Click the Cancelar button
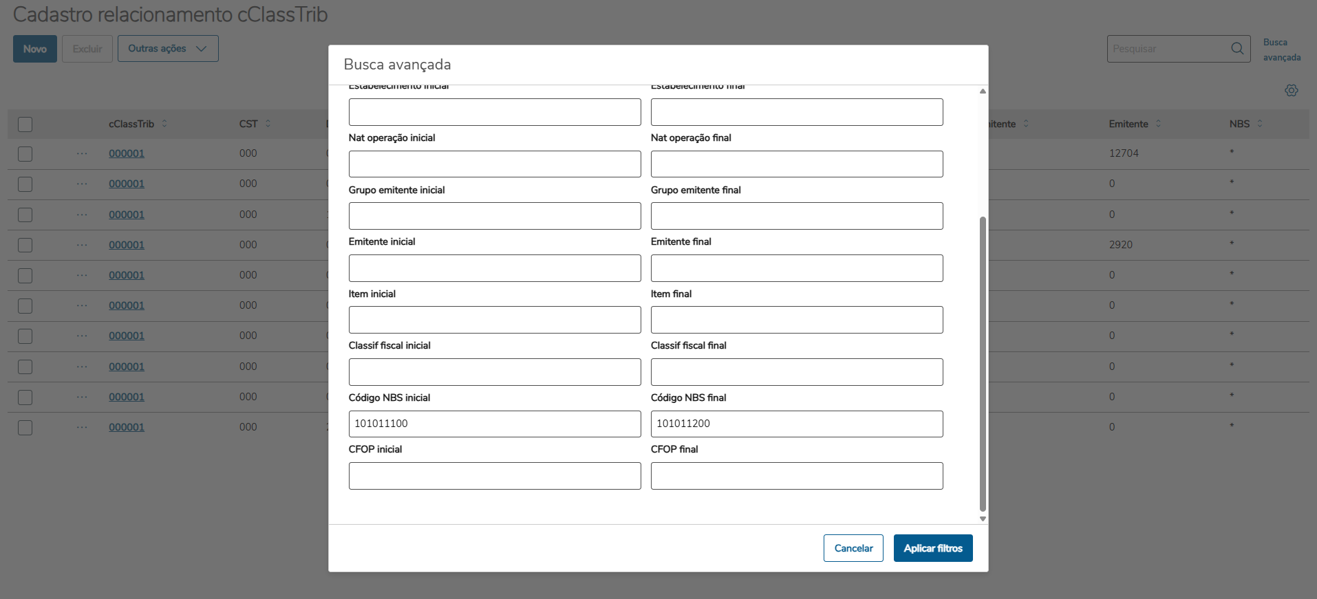Image resolution: width=1317 pixels, height=599 pixels. [x=853, y=548]
